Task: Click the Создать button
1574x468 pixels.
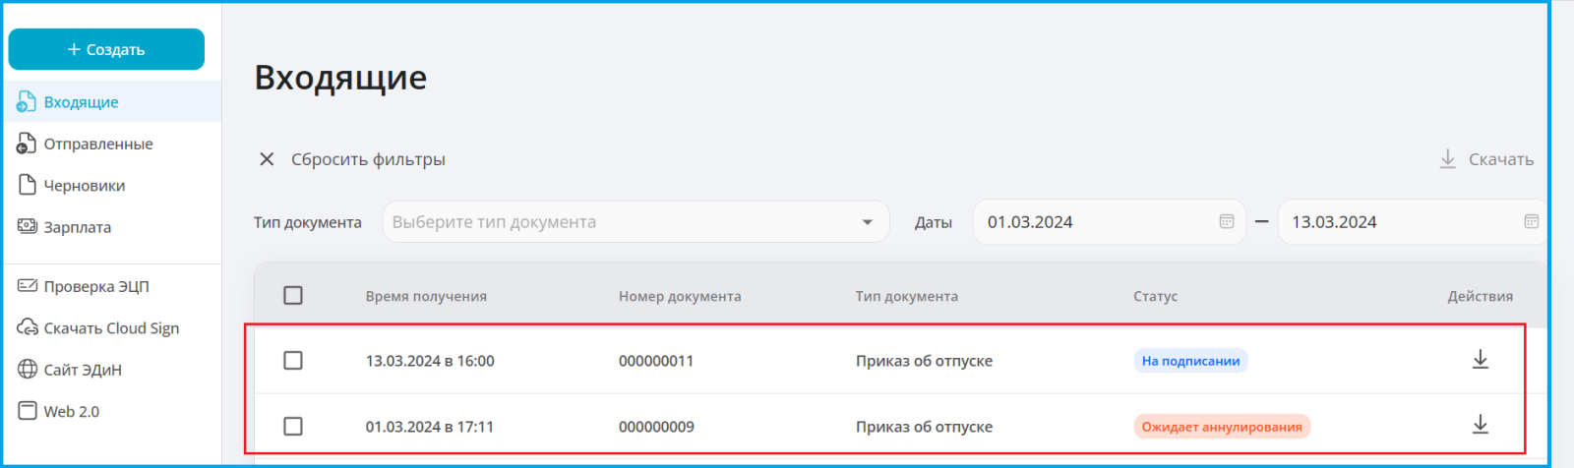Action: 106,49
